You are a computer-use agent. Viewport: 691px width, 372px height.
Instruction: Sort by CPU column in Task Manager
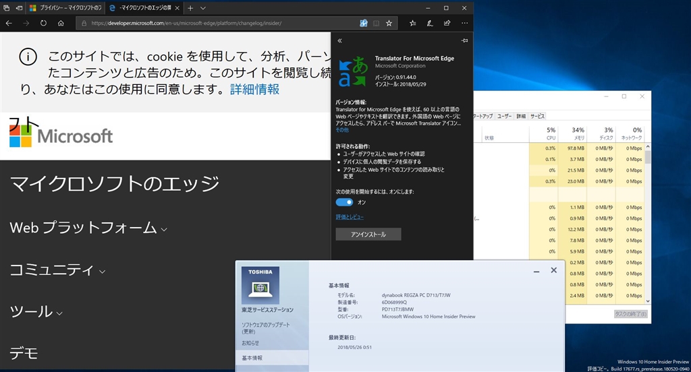click(543, 133)
